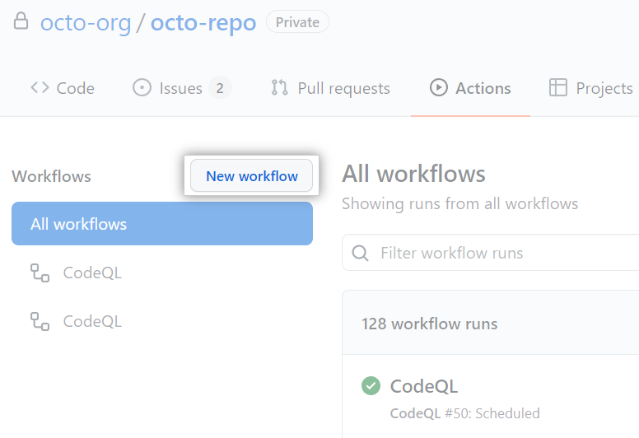Image resolution: width=639 pixels, height=438 pixels.
Task: Click the Workflows sidebar heading
Action: pyautogui.click(x=51, y=176)
